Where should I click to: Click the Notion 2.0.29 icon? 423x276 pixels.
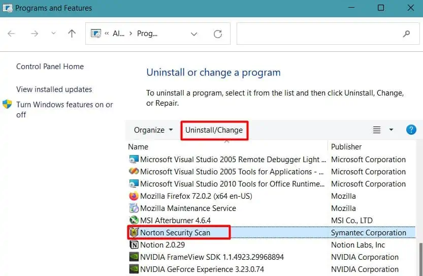(134, 245)
